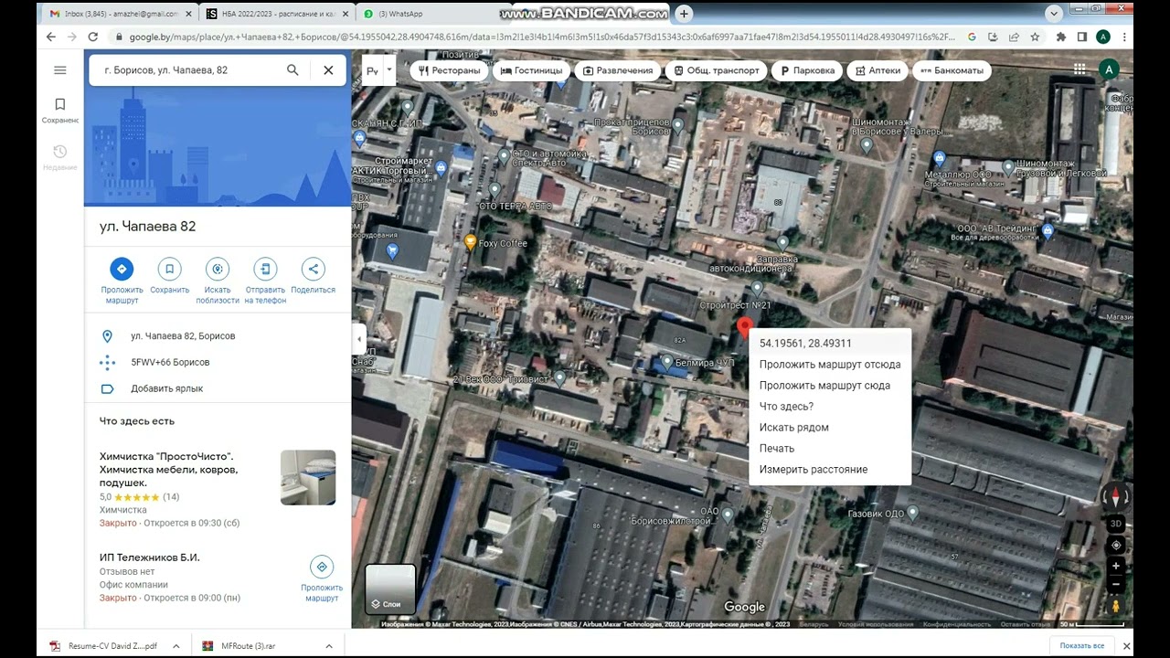Open options chevron for MFRoute (3).rar download
1170x658 pixels.
(329, 646)
